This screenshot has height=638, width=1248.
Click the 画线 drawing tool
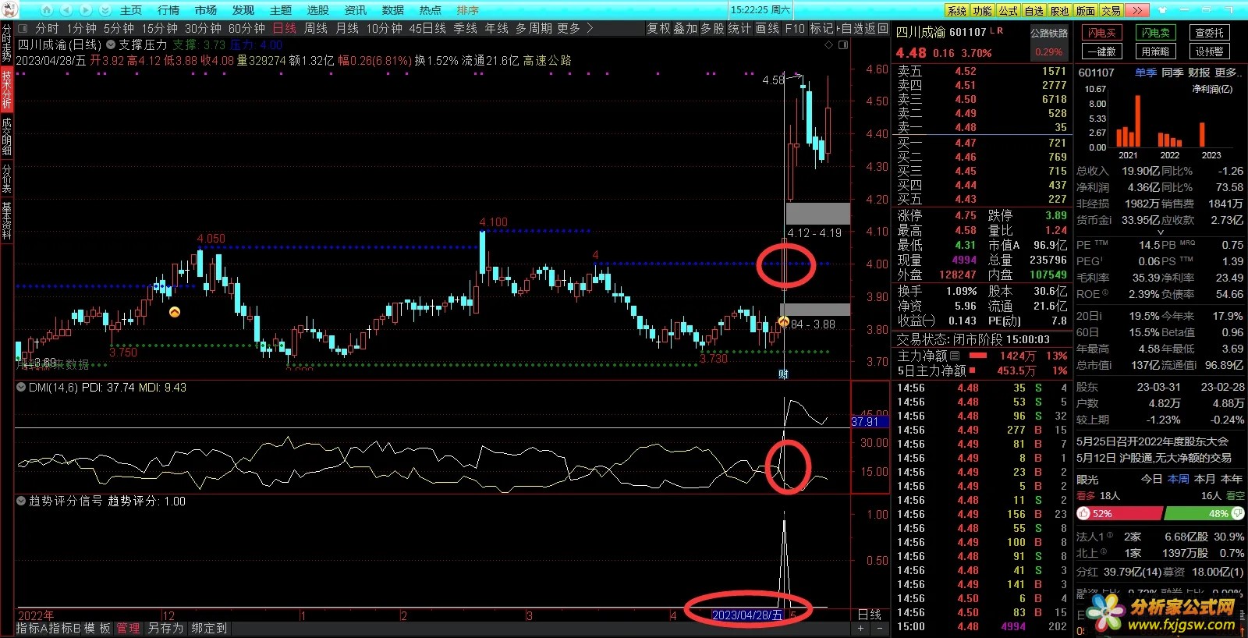click(x=768, y=28)
